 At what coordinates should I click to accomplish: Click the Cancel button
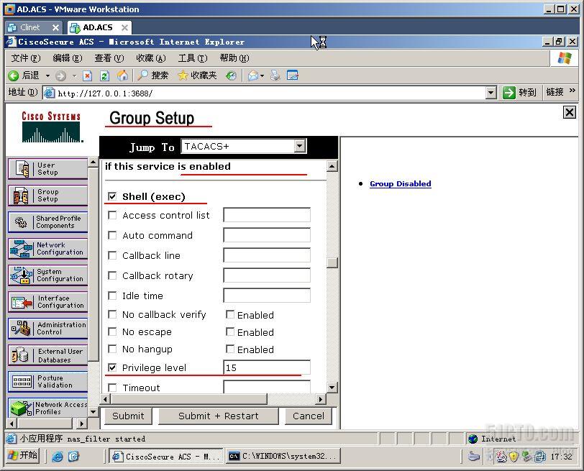pos(308,416)
